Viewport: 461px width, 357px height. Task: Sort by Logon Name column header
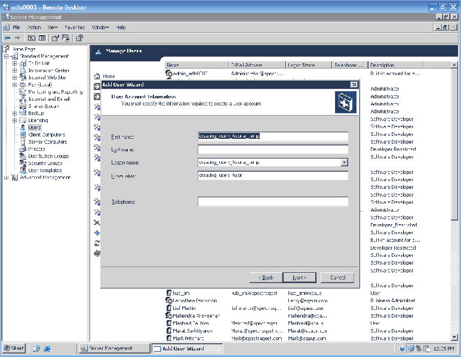tap(308, 65)
